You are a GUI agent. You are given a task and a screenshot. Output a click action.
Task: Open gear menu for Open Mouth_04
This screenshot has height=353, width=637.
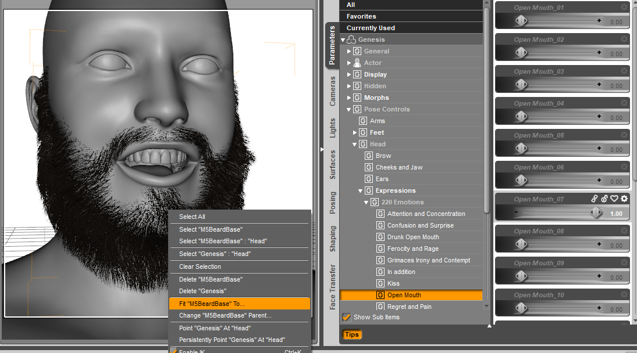point(624,103)
